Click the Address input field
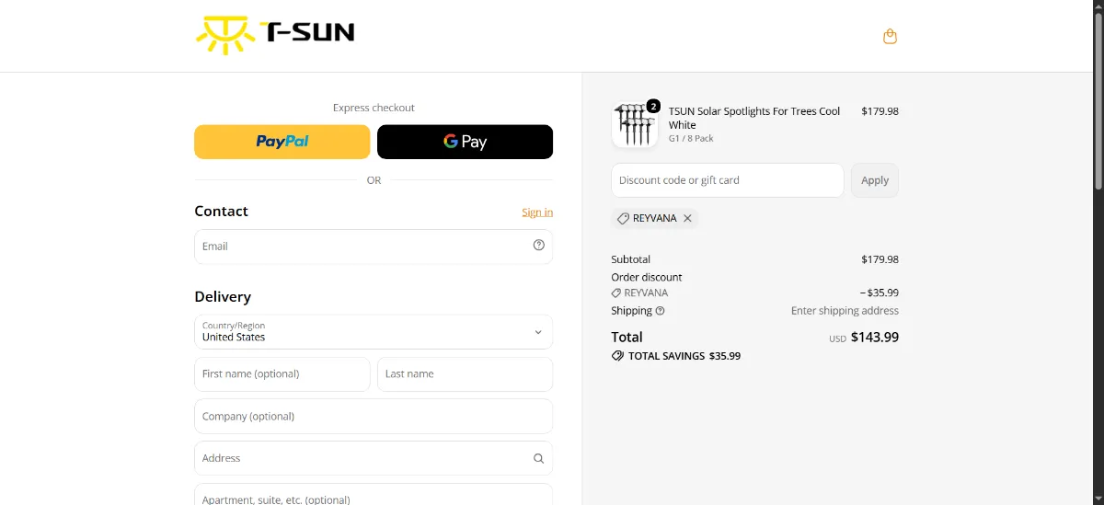1104x505 pixels. [x=374, y=458]
